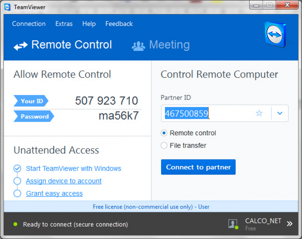Image resolution: width=302 pixels, height=239 pixels.
Task: Click the checkmark beside Start TeamViewer with Windows
Action: [x=17, y=169]
